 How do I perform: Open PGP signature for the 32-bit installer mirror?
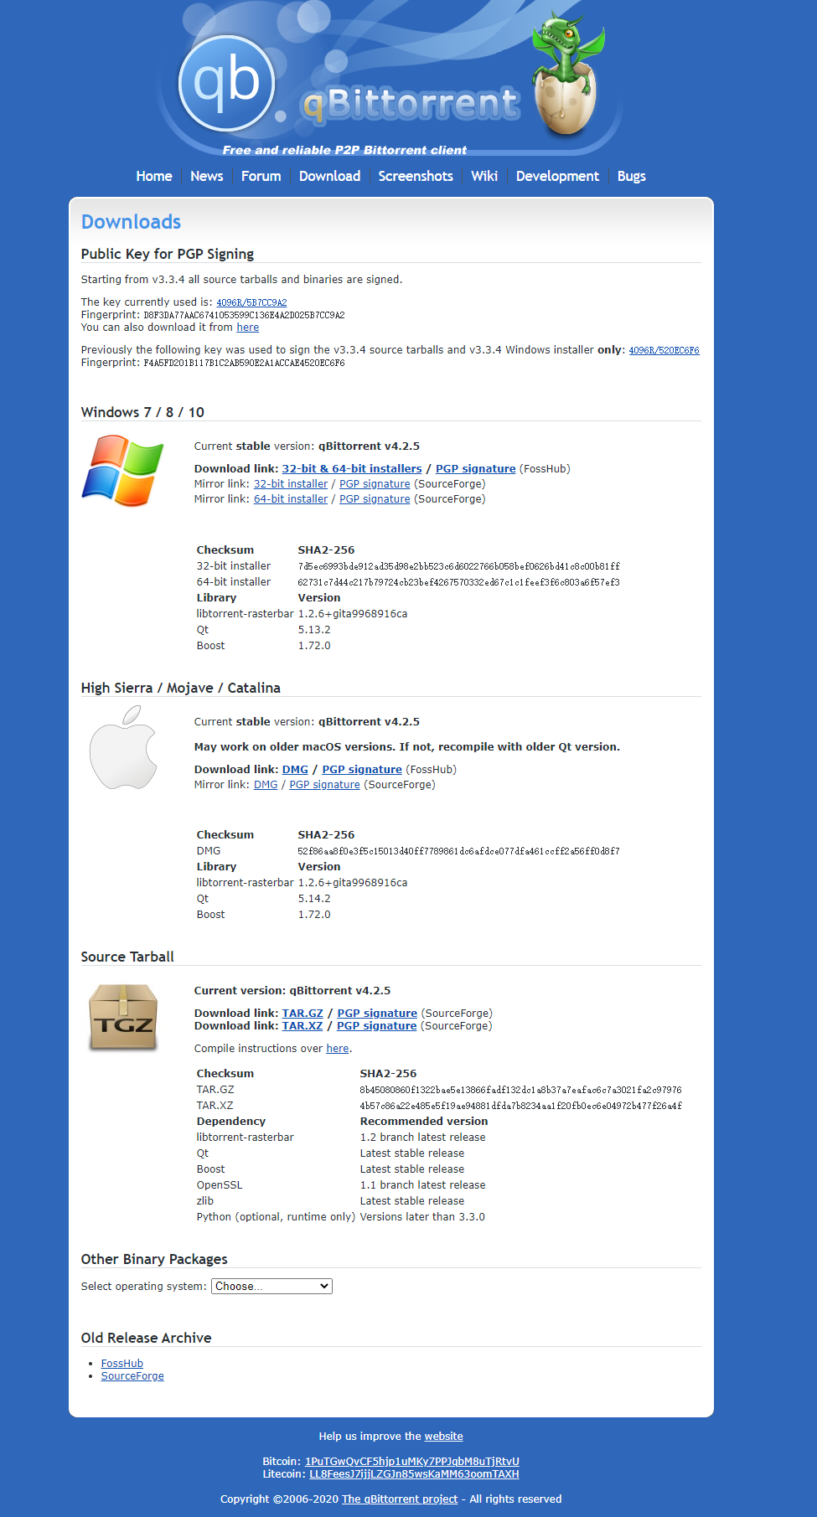(375, 484)
